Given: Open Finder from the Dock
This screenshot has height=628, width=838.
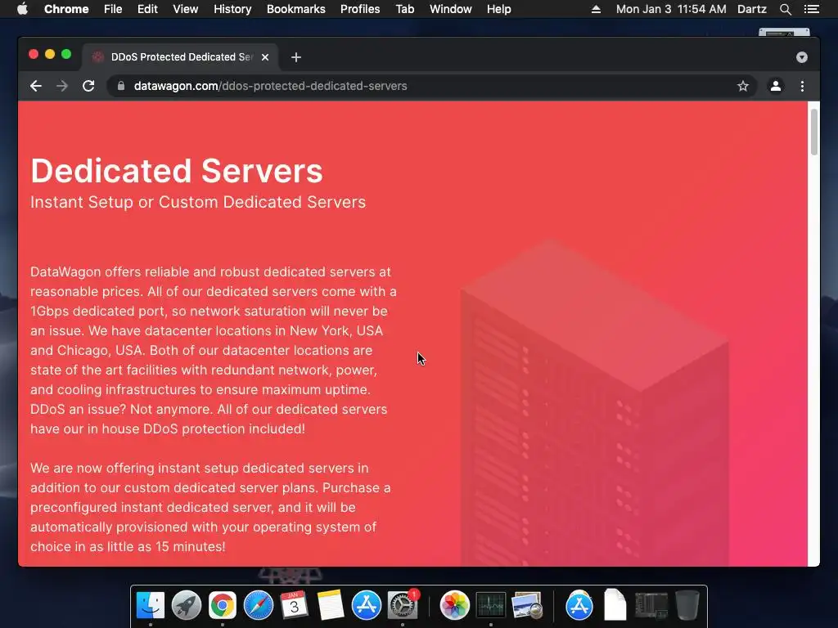Looking at the screenshot, I should pyautogui.click(x=151, y=605).
